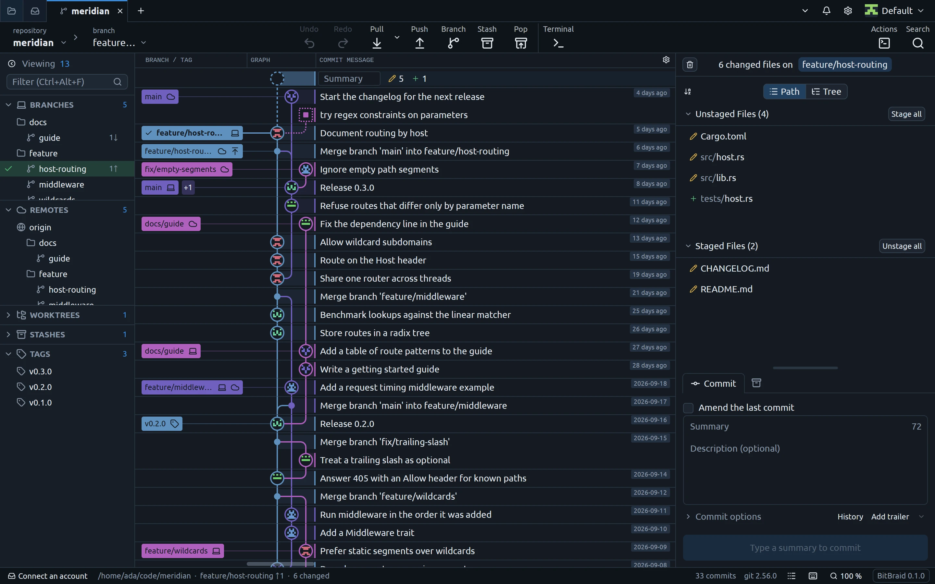Open graph column settings gear
Screen dimensions: 935x584
[666, 60]
